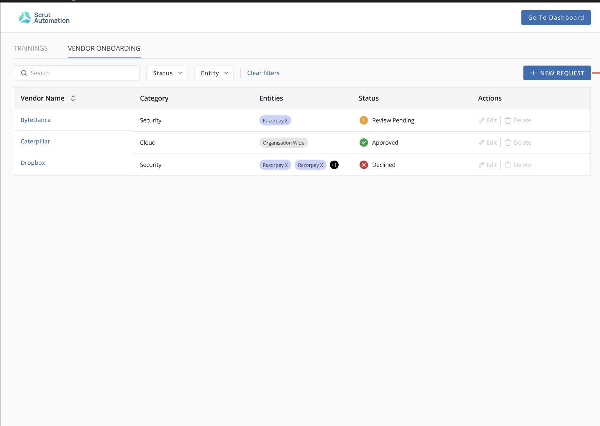The height and width of the screenshot is (426, 600).
Task: Open the Dropbox vendor link
Action: 33,163
